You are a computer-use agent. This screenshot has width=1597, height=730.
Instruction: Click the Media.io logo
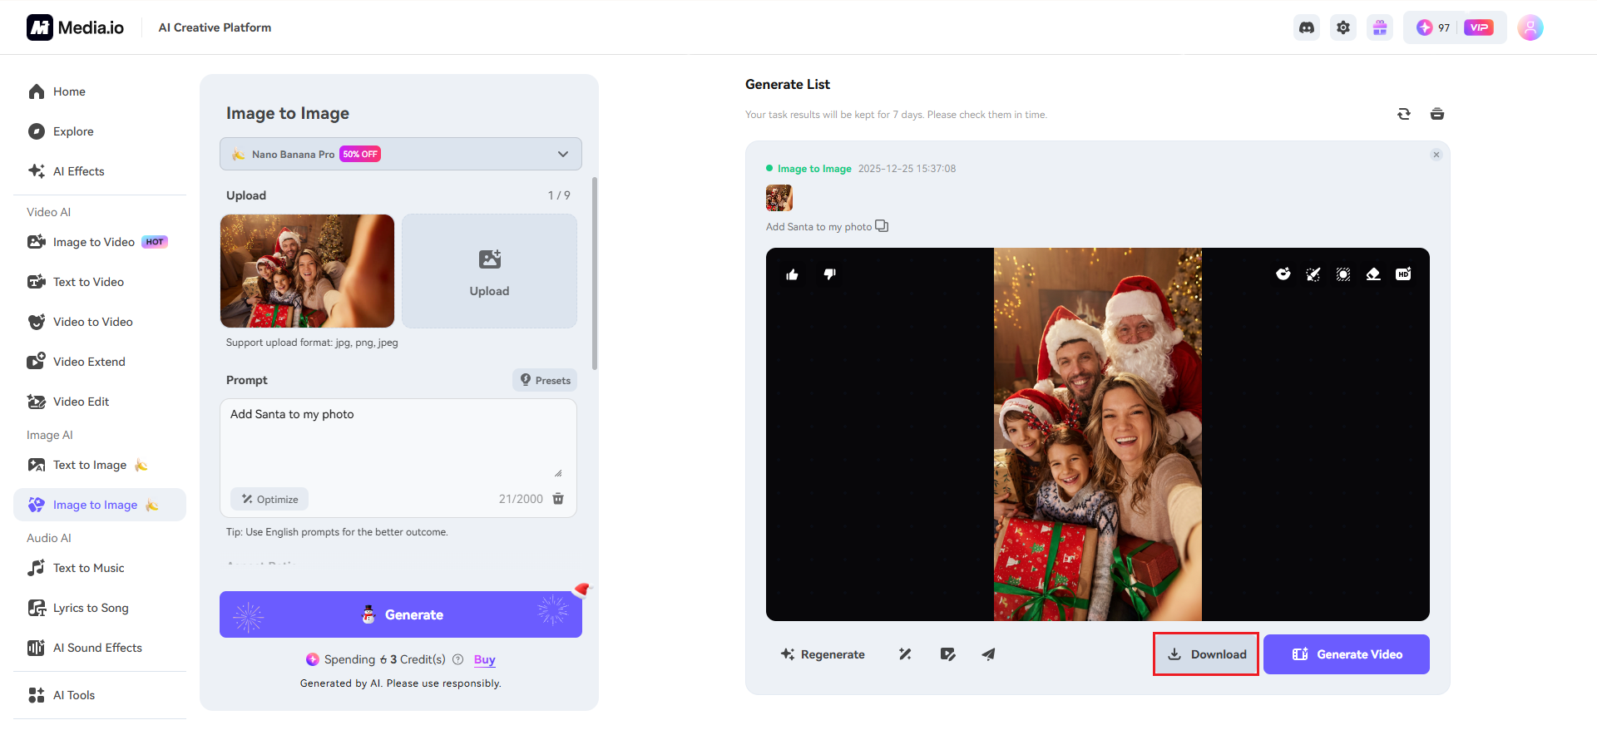tap(75, 27)
